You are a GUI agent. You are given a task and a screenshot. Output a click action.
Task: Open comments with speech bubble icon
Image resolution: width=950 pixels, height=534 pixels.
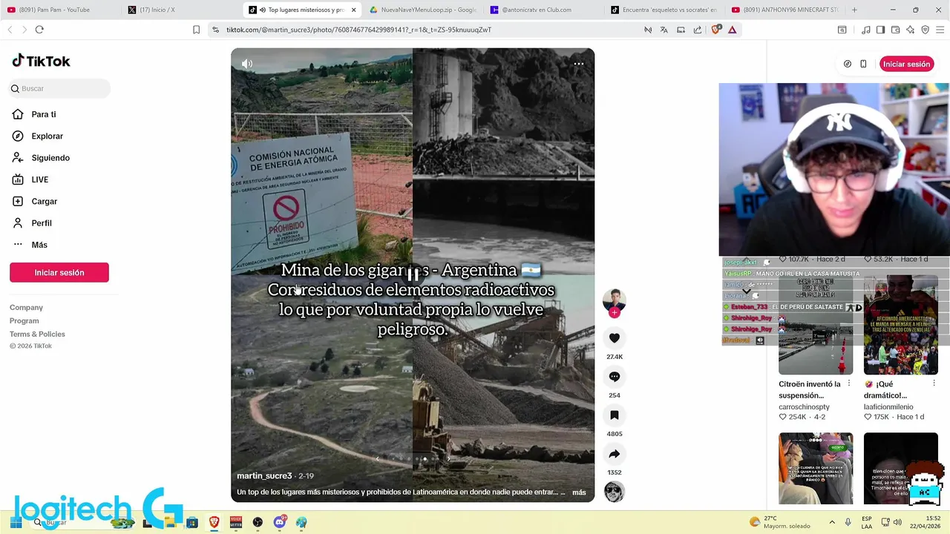(x=615, y=377)
